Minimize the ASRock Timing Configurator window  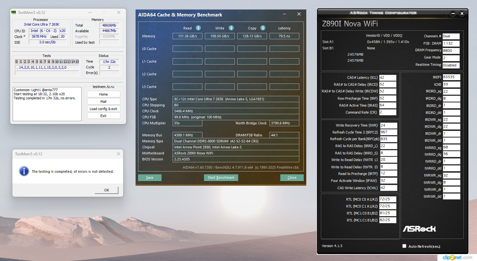[453, 13]
